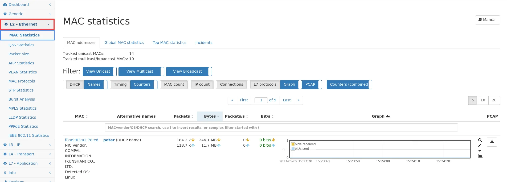Click the bit/s received legend color swatch
Screen dimensions: 507x182
(x=293, y=144)
